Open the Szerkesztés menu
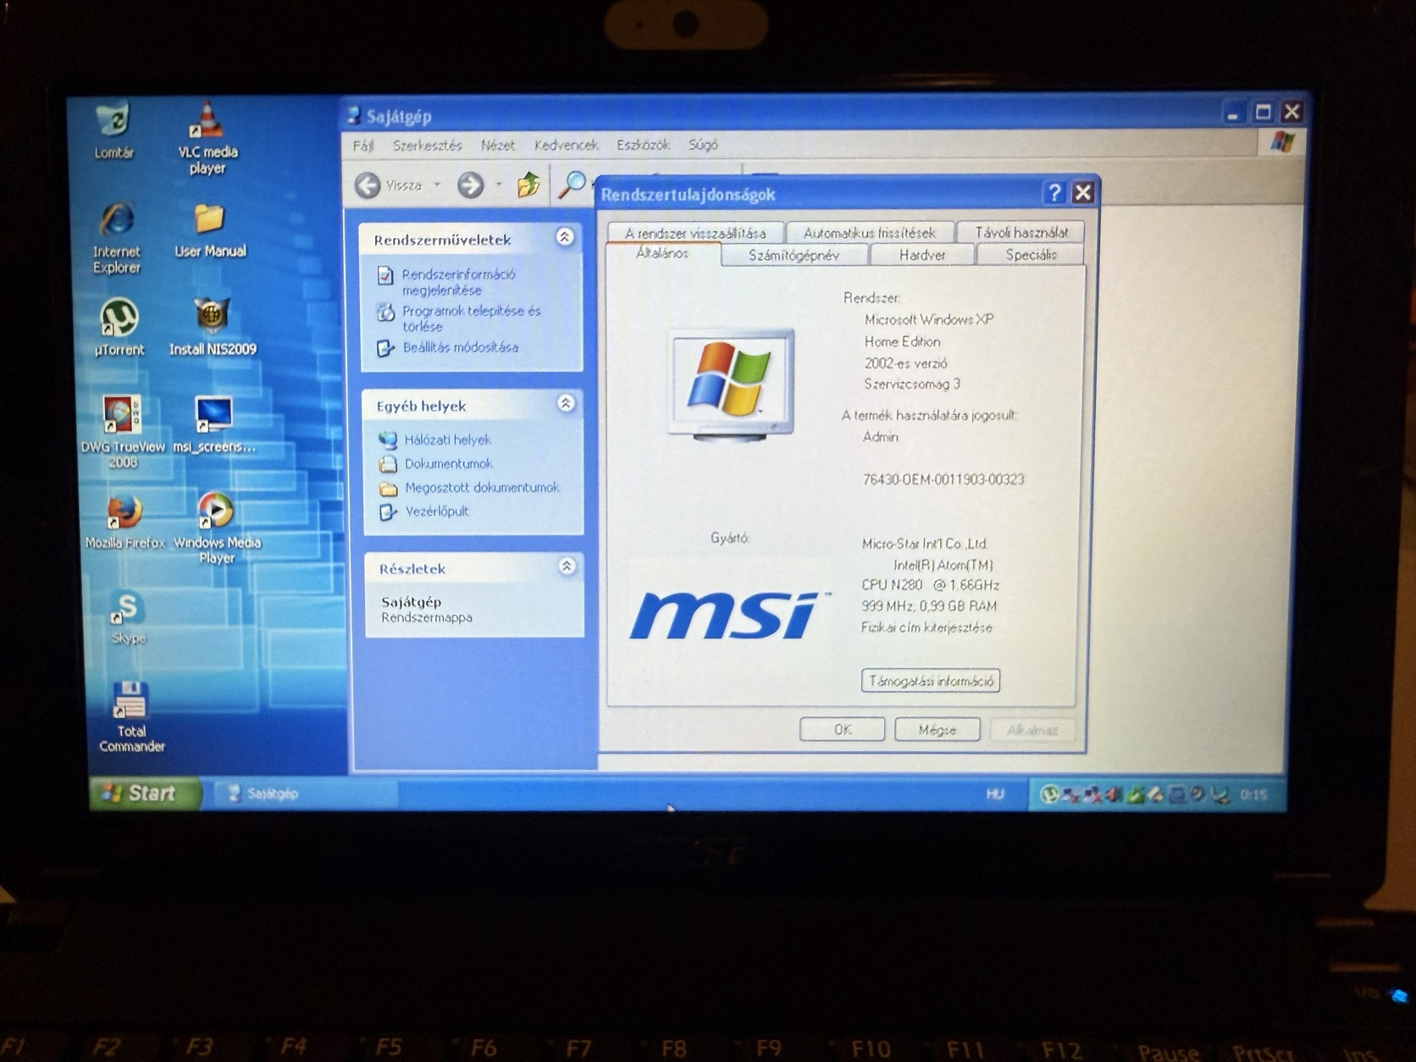The image size is (1416, 1062). [428, 146]
